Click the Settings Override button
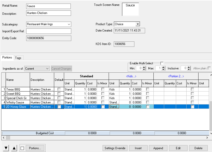 pyautogui.click(x=115, y=148)
